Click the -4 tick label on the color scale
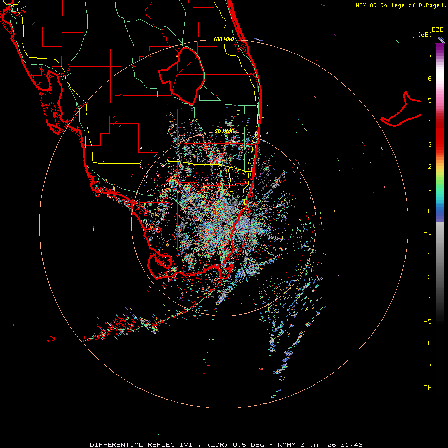 pos(428,299)
